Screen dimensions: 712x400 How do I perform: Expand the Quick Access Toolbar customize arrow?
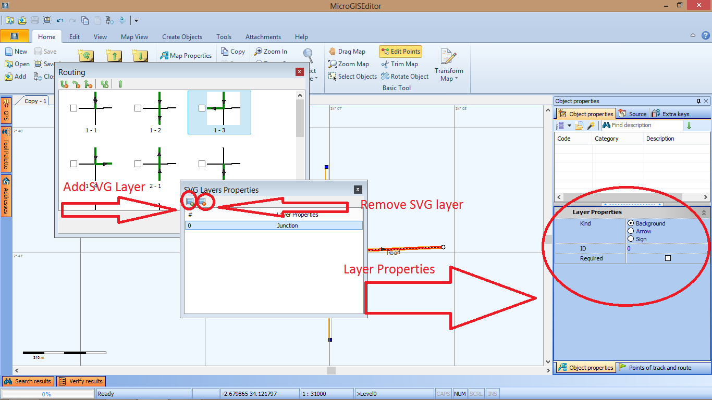point(136,20)
